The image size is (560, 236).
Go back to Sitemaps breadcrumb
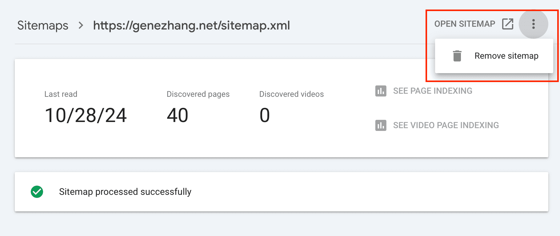click(x=43, y=25)
